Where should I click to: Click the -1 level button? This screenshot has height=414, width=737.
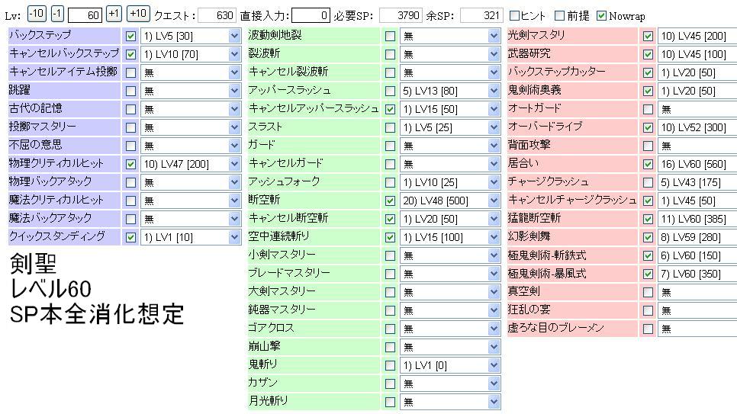click(57, 14)
